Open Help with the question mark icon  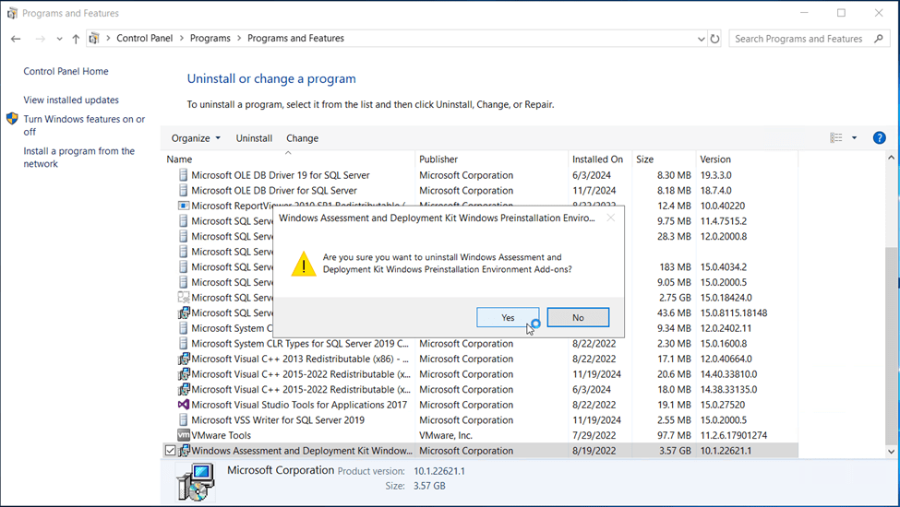[879, 138]
